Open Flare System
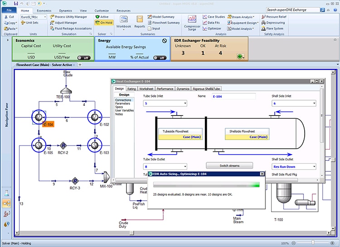 272,29
